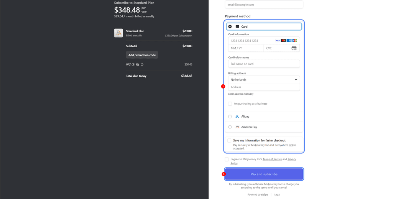Open the Netherlands country dropdown
The image size is (414, 199).
pyautogui.click(x=264, y=79)
